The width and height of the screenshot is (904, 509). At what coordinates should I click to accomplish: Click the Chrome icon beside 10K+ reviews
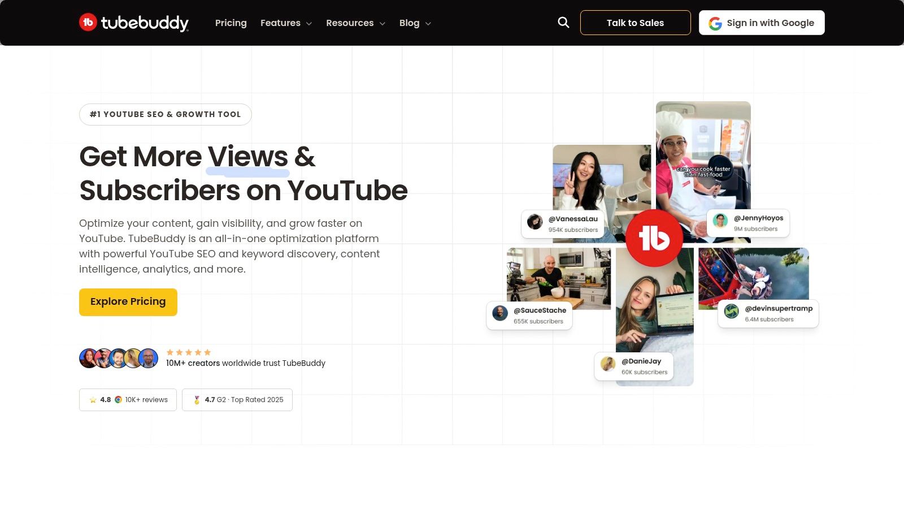tap(118, 399)
